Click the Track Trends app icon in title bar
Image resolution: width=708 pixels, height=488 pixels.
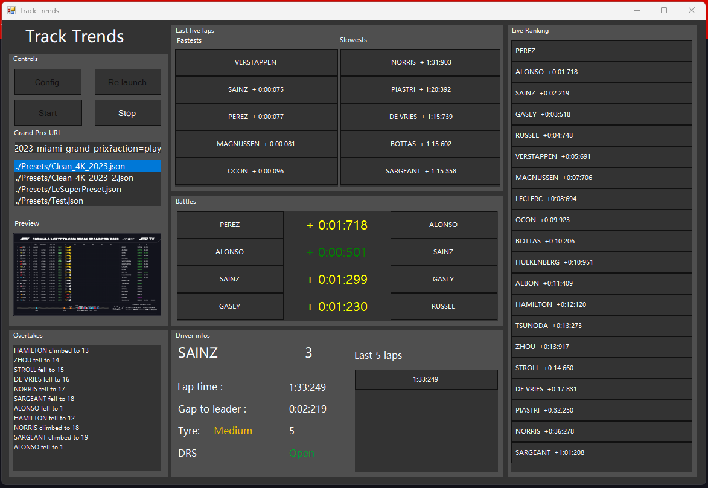click(x=11, y=10)
